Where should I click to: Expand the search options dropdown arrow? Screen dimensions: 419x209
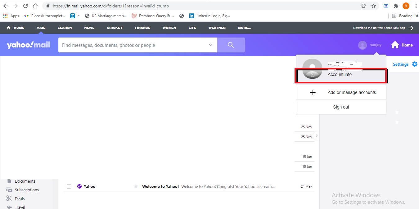click(211, 45)
